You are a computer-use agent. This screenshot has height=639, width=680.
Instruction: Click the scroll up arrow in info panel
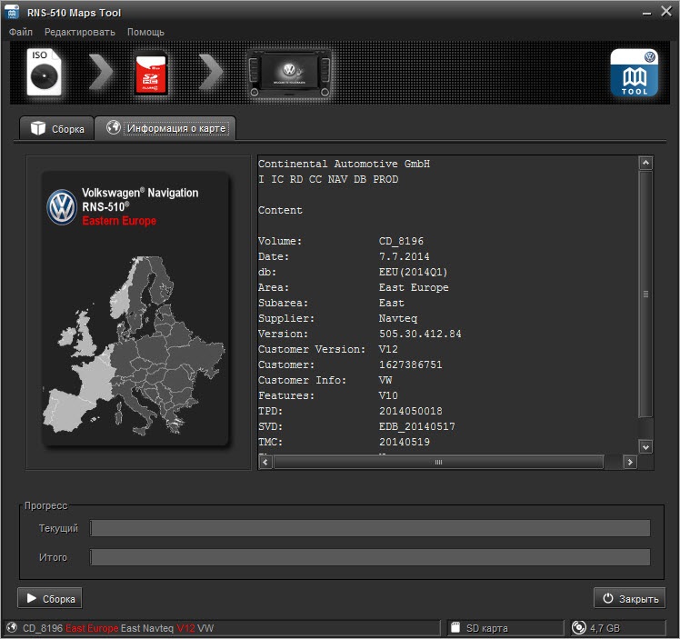coord(645,163)
